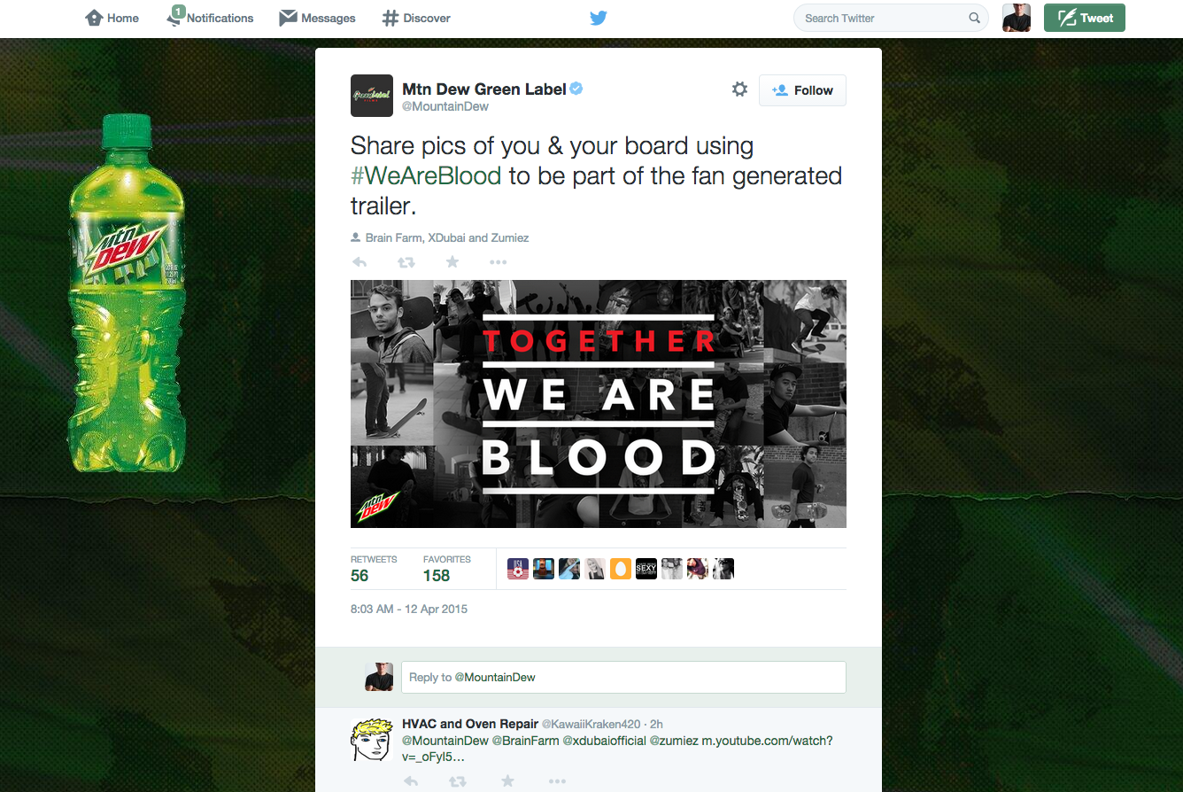Open the tweet's more options (three dots)

click(498, 262)
